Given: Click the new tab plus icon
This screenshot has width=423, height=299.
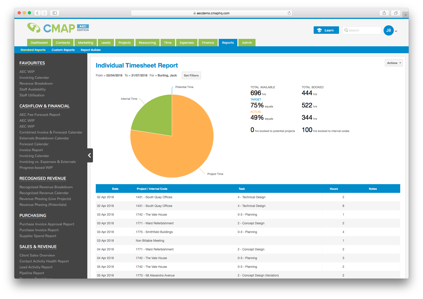Looking at the screenshot, I should [x=405, y=15].
